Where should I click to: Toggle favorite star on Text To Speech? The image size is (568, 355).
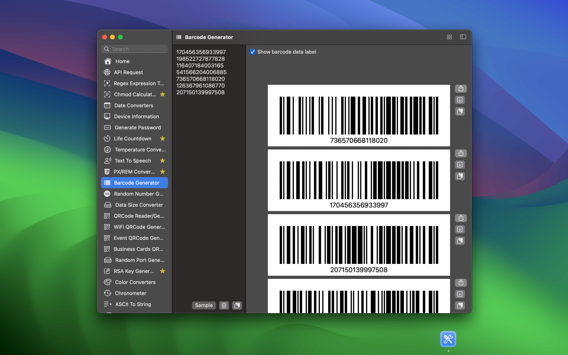(163, 161)
